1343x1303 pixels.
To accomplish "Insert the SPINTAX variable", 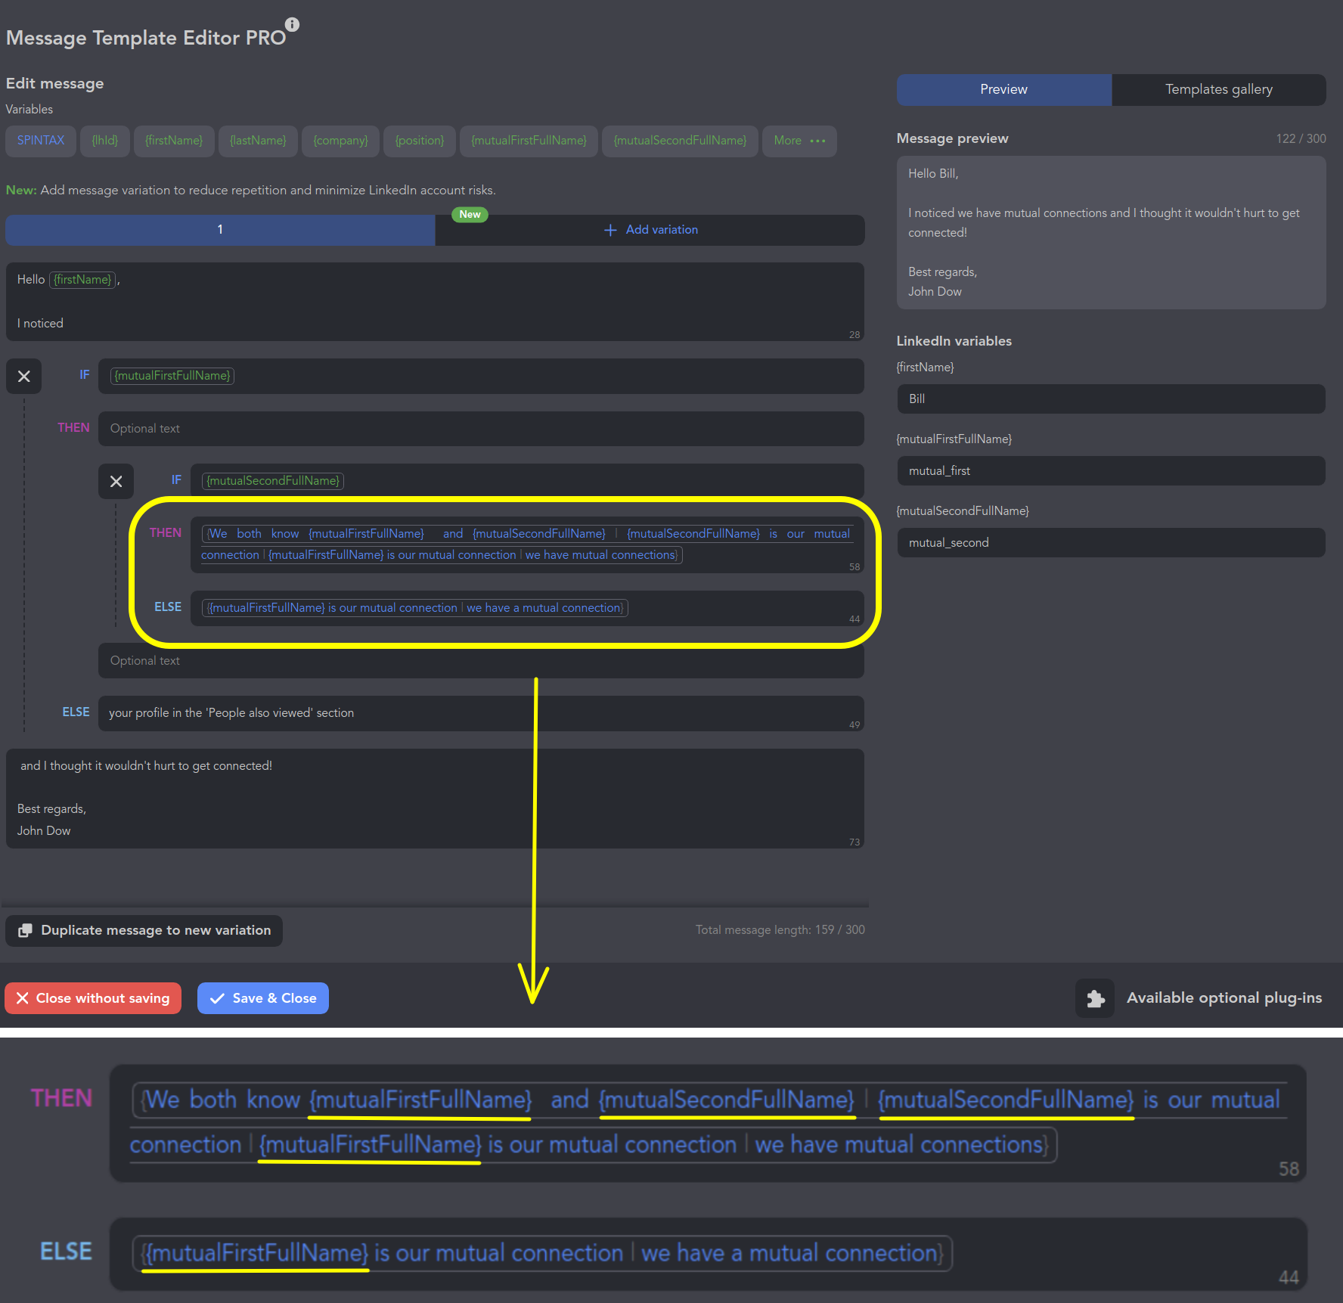I will (x=41, y=141).
